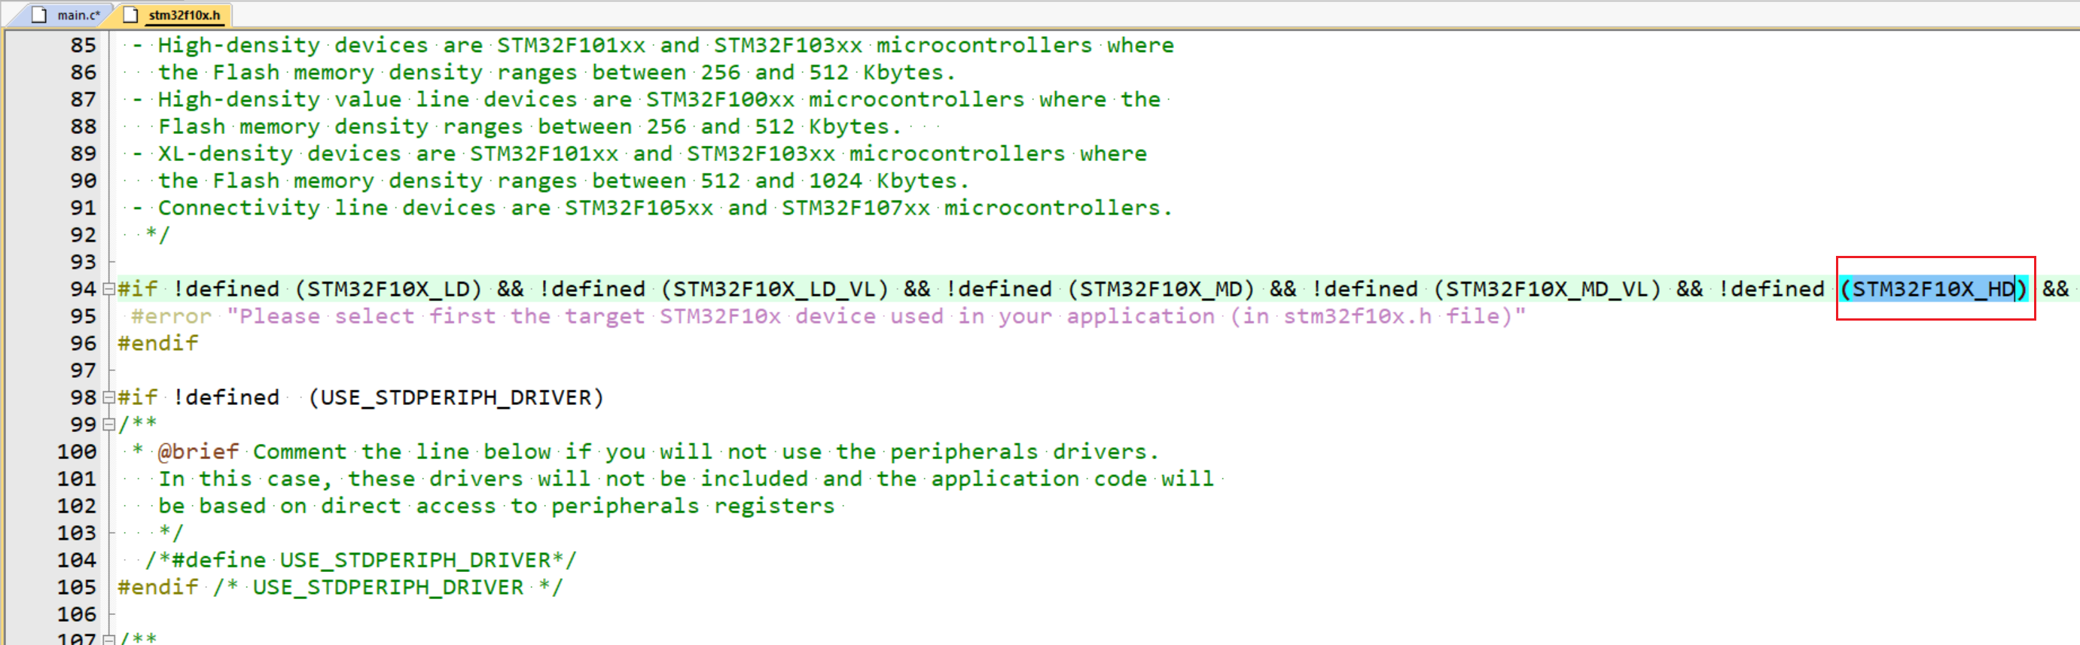Click 'Flash memory density ranges' on line 88
Viewport: 2080px width, 645px height.
coord(340,126)
